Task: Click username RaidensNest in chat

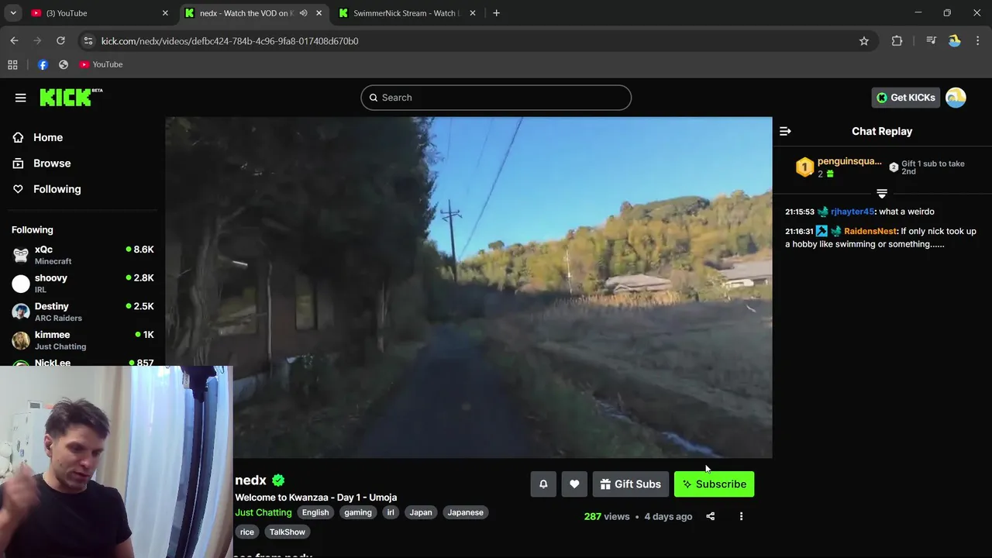Action: (x=870, y=231)
